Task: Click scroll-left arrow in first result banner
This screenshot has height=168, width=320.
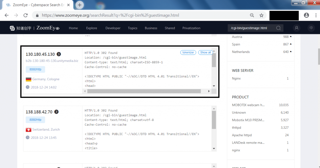Action: (85, 91)
